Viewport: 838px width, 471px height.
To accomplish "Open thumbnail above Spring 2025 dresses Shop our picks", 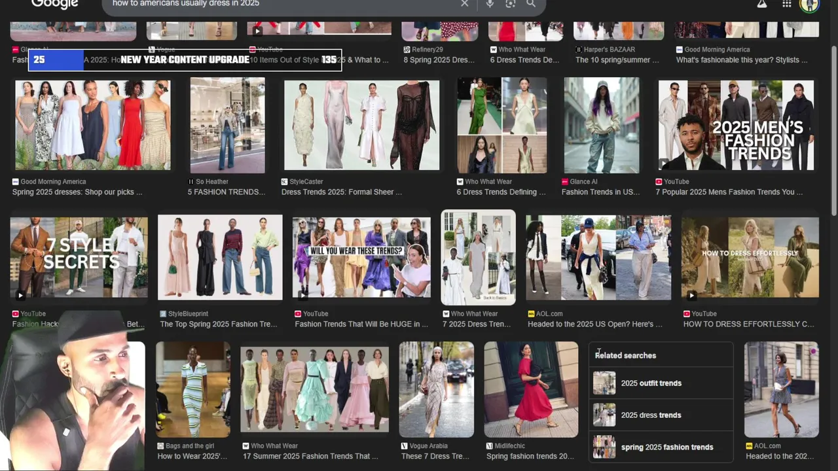I will pos(93,125).
